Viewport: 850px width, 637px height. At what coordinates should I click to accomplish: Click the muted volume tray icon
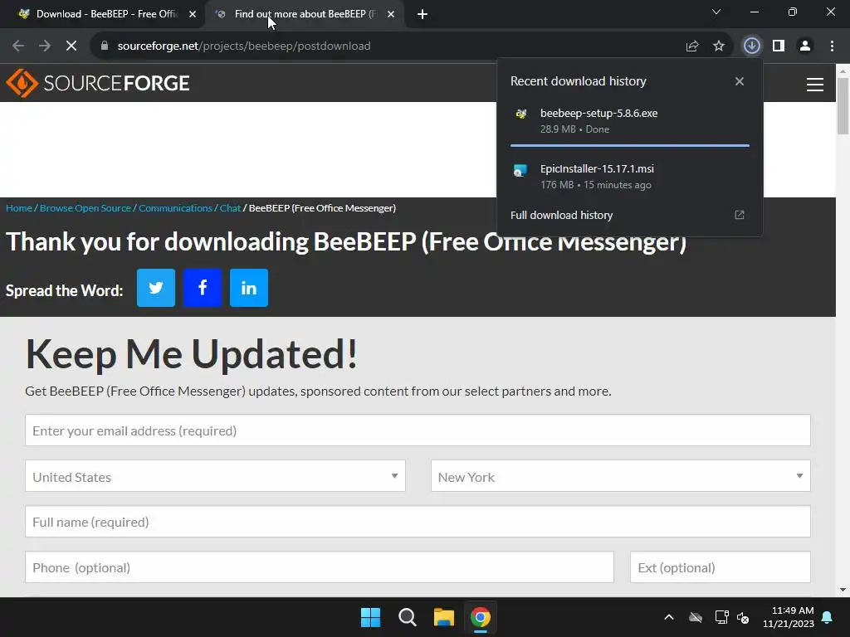click(743, 617)
